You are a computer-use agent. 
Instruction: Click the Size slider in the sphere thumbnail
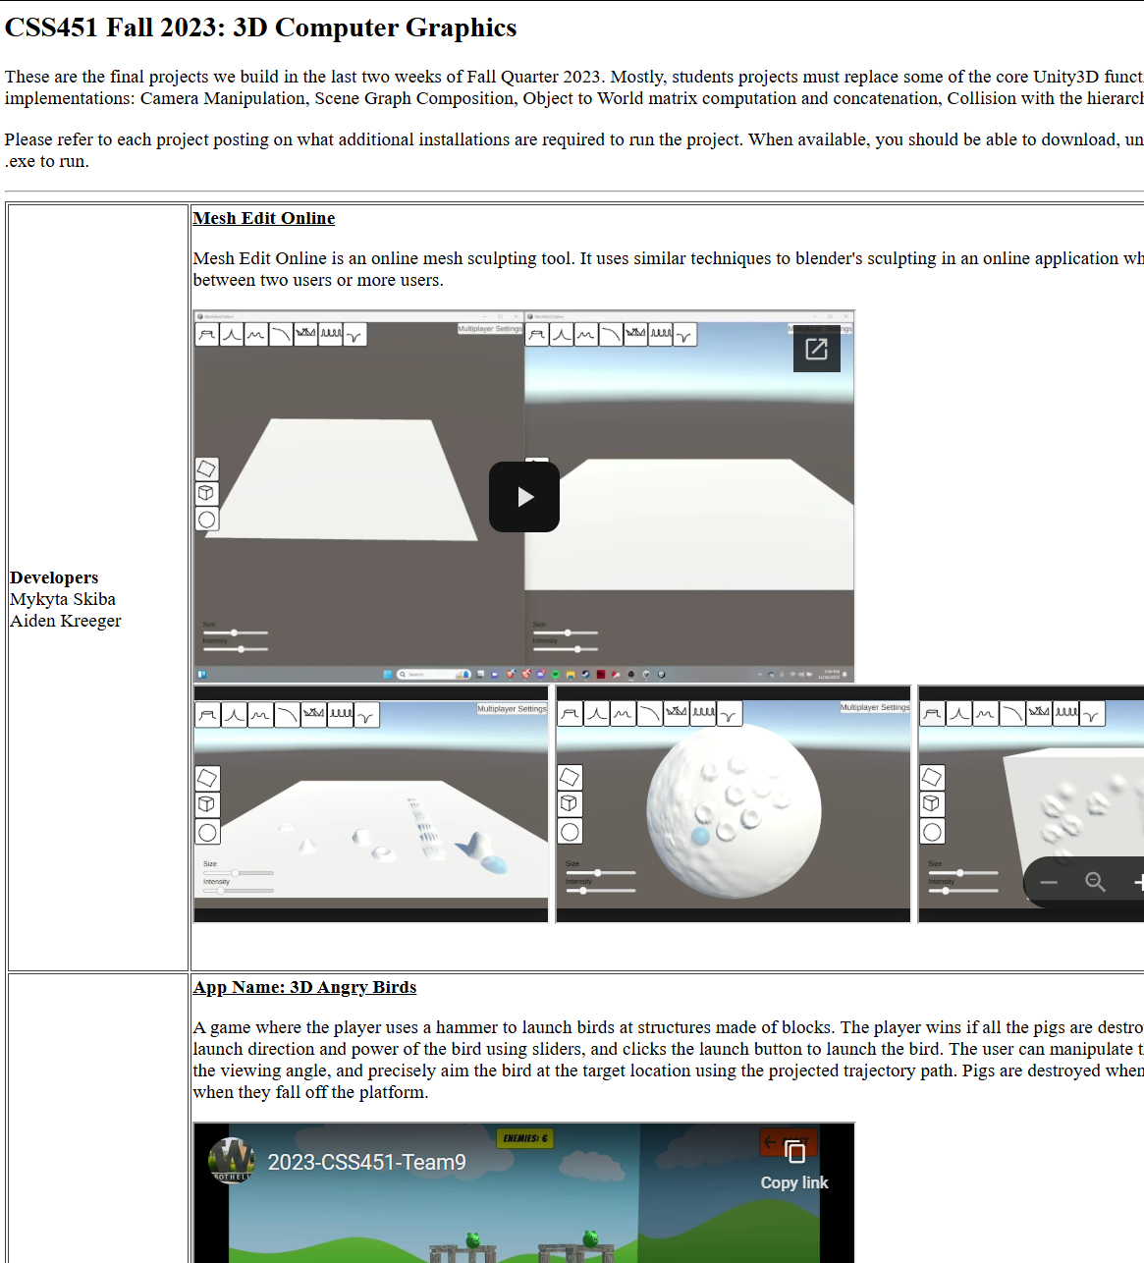coord(600,872)
